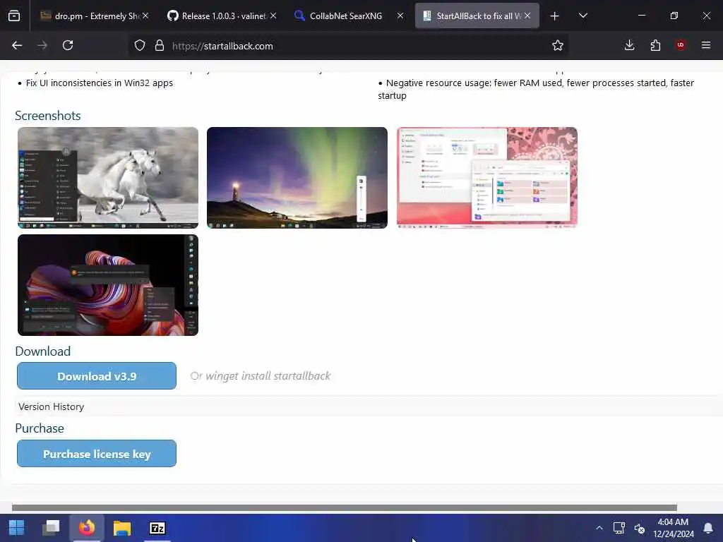723x542 pixels.
Task: Open the notification bell icon
Action: (x=707, y=528)
